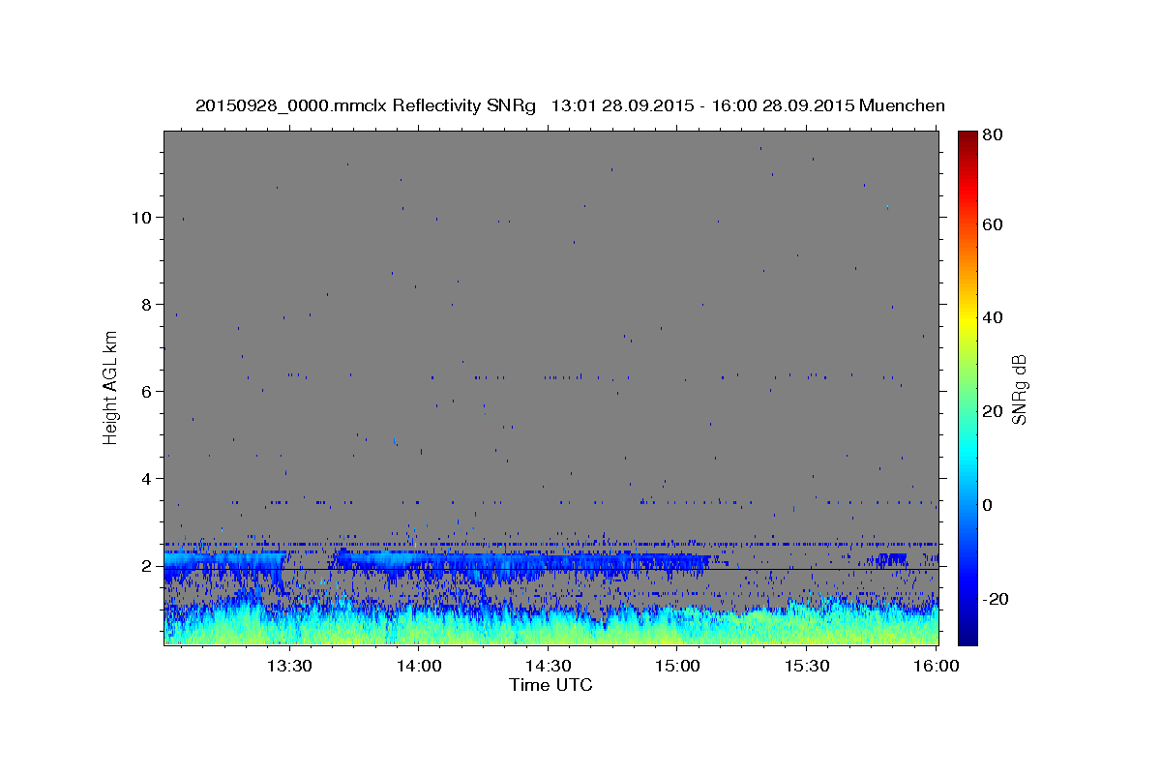1161x774 pixels.
Task: Click the colorbar value 40
Action: [992, 318]
